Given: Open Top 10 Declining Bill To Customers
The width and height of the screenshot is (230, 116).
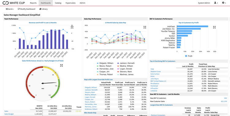Looking at the screenshot, I should (x=163, y=61).
